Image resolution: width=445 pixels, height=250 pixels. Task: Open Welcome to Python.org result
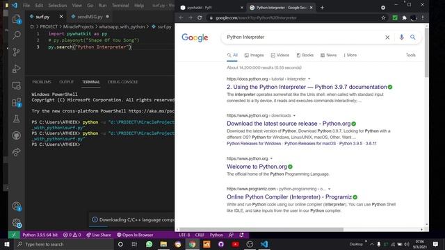(x=257, y=167)
